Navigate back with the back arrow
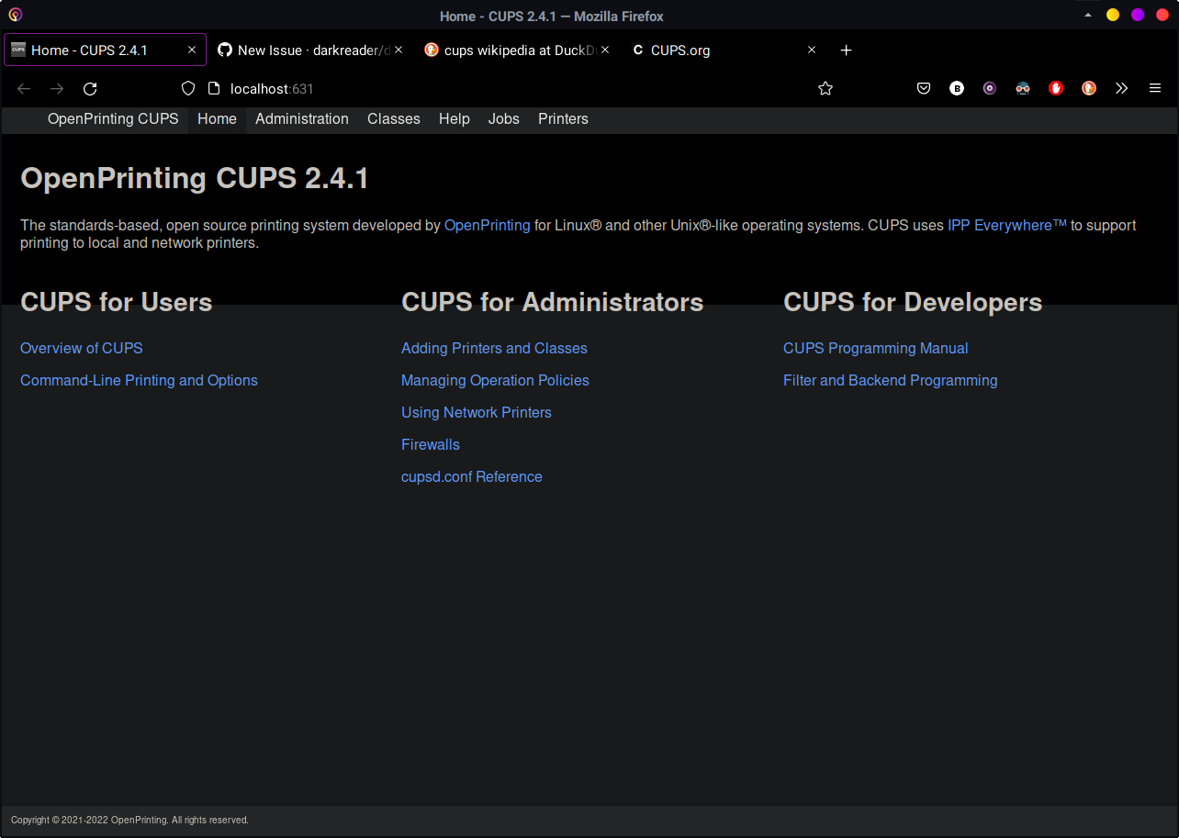 point(23,88)
